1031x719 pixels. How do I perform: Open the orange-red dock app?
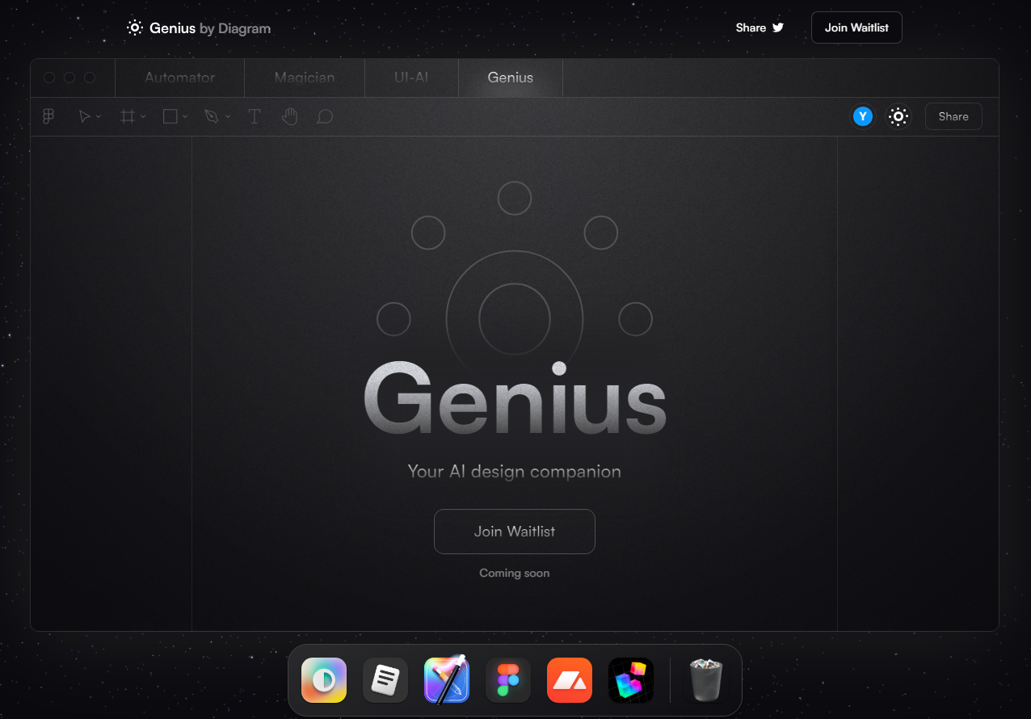[x=570, y=680]
